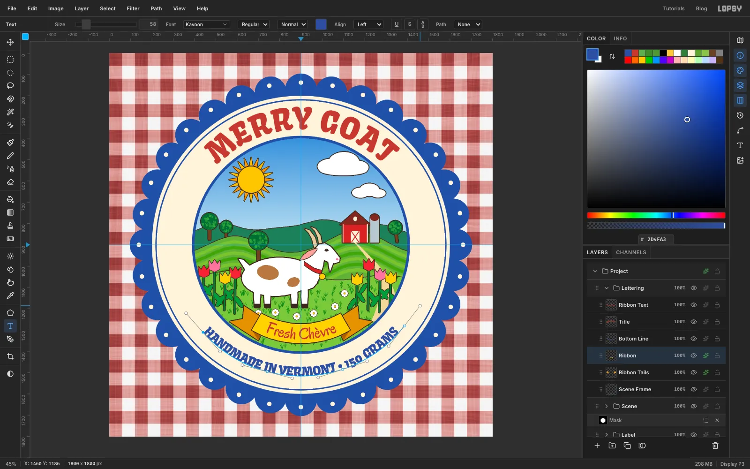Swap foreground and background colors

[612, 56]
